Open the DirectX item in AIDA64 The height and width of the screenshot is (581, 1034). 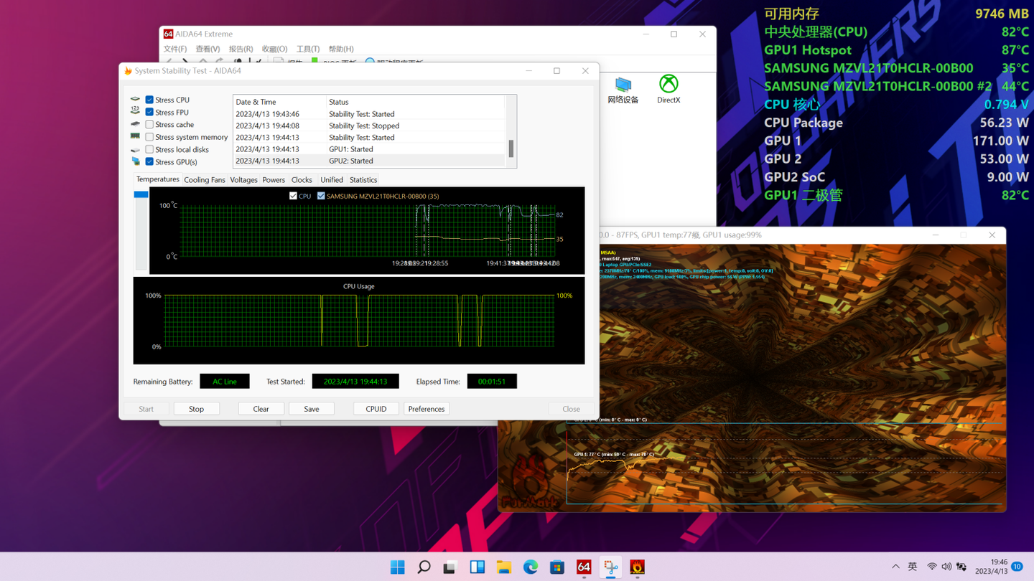669,89
